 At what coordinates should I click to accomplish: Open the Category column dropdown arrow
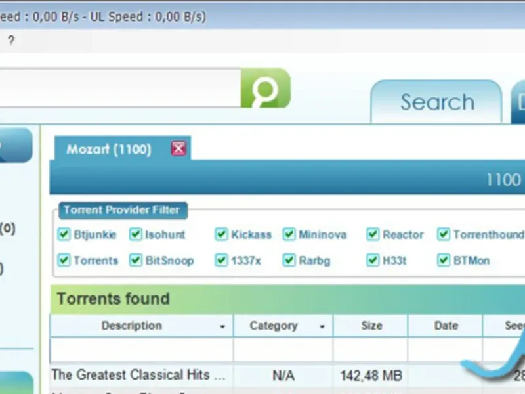point(322,326)
